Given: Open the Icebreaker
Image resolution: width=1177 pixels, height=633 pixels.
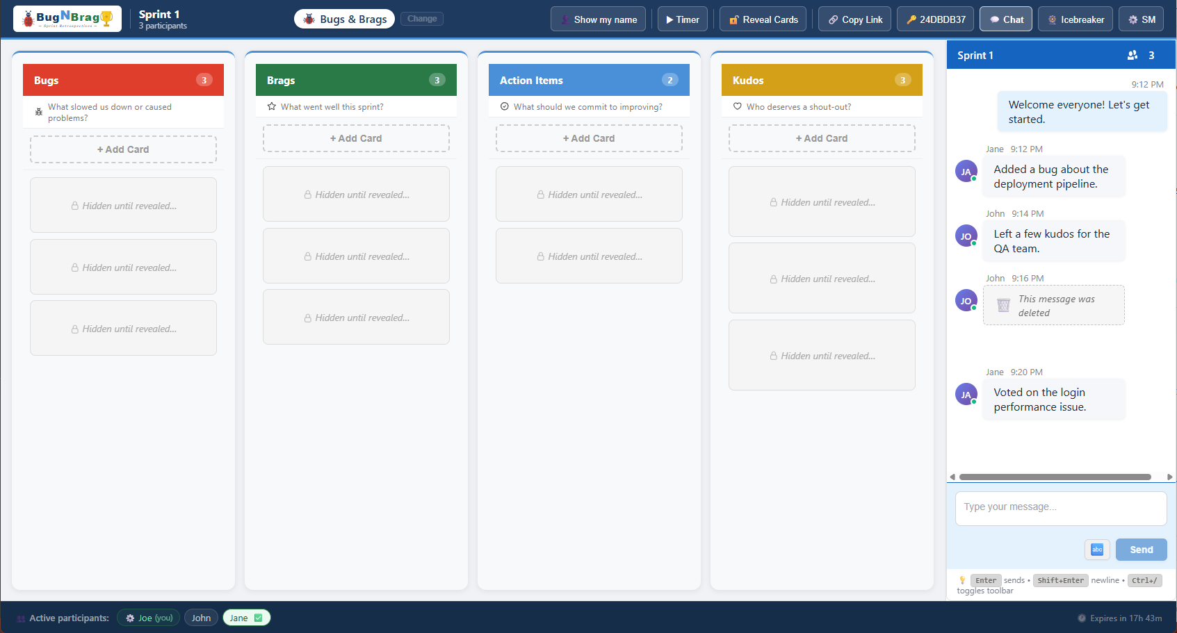Looking at the screenshot, I should click(1075, 19).
